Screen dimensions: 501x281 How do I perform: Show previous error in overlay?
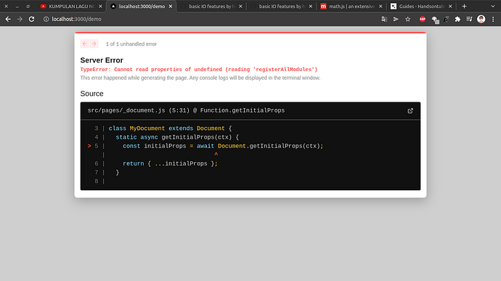tap(85, 44)
